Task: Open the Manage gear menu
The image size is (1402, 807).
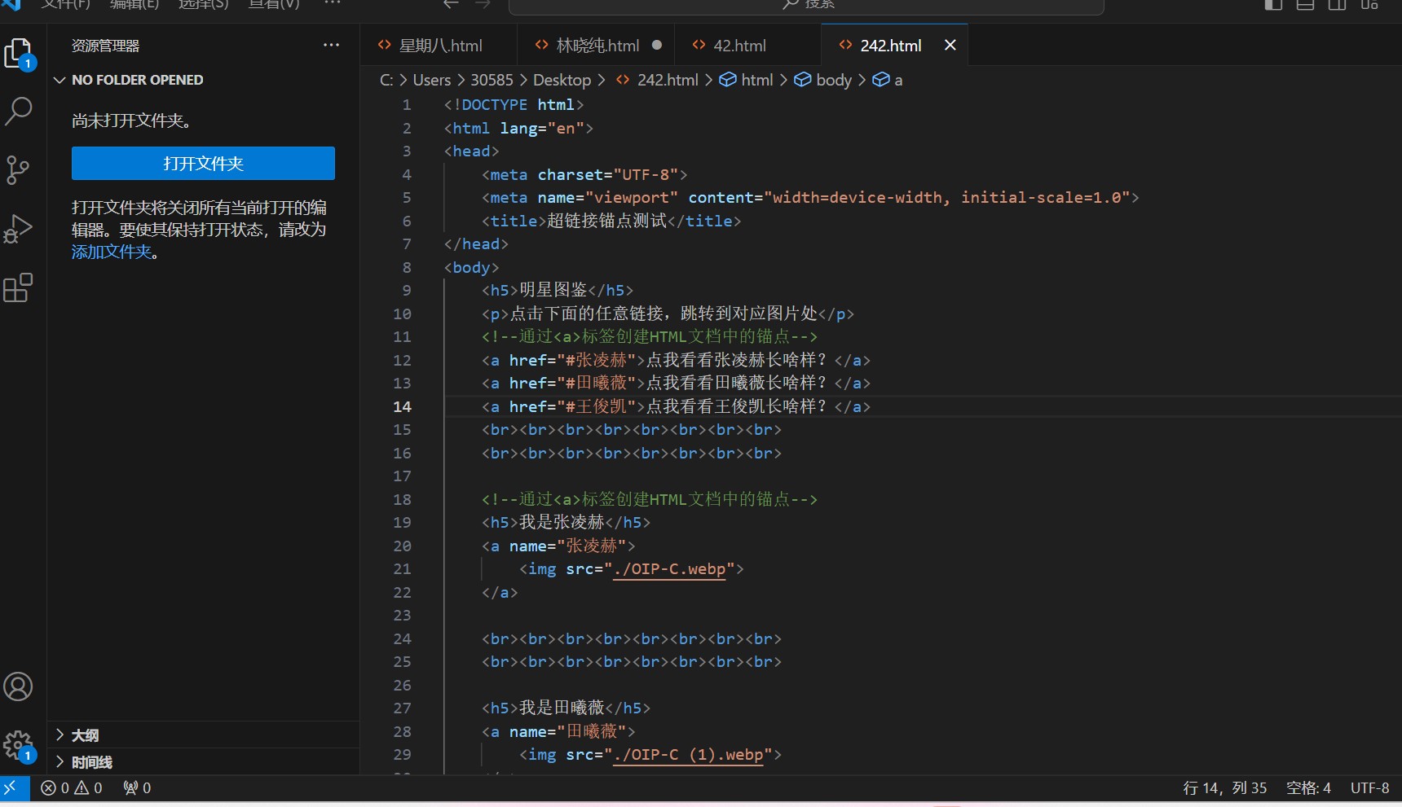Action: 18,745
